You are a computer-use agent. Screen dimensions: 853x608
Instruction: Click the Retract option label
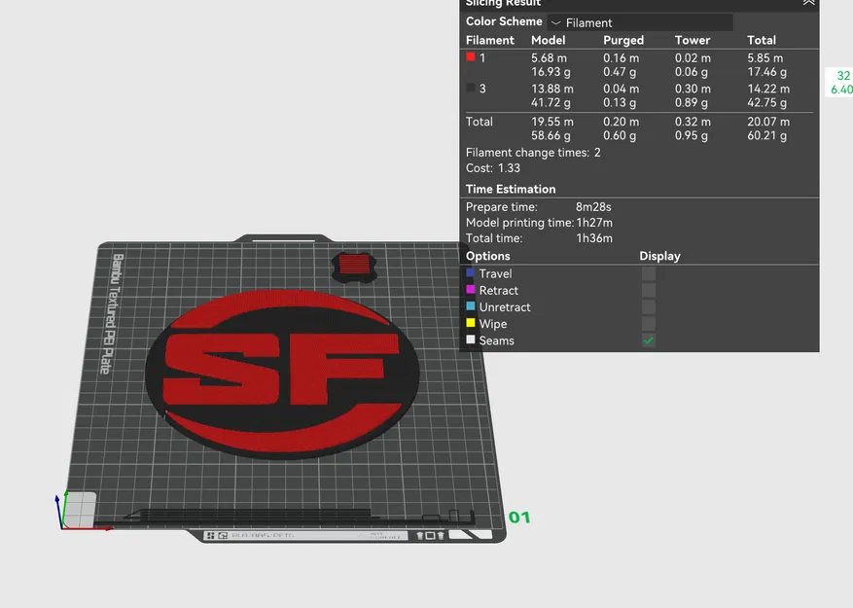coord(498,291)
